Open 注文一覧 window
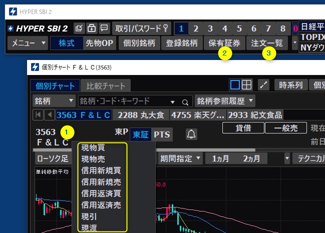This screenshot has width=325, height=233. pos(267,43)
